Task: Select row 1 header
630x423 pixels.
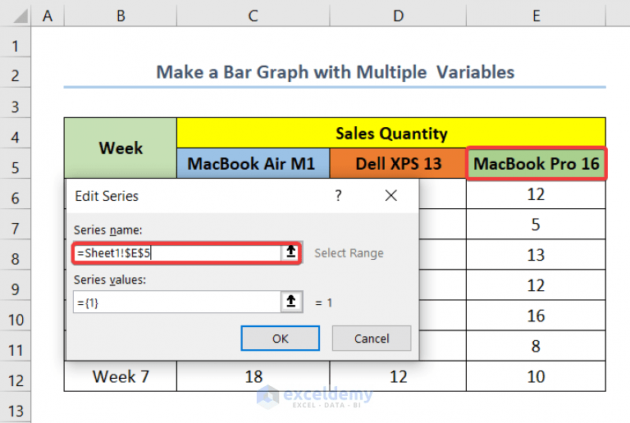Action: 16,42
